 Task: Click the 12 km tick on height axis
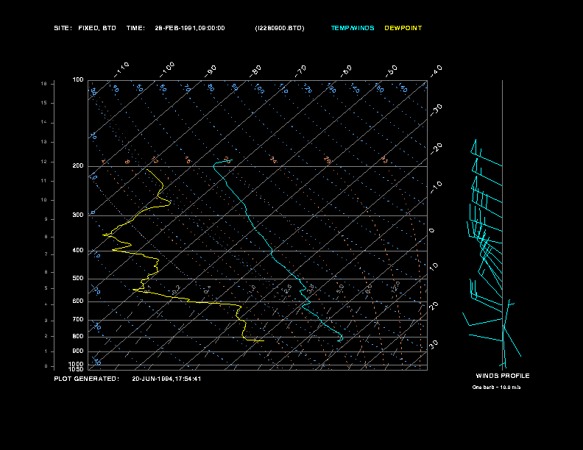[44, 162]
